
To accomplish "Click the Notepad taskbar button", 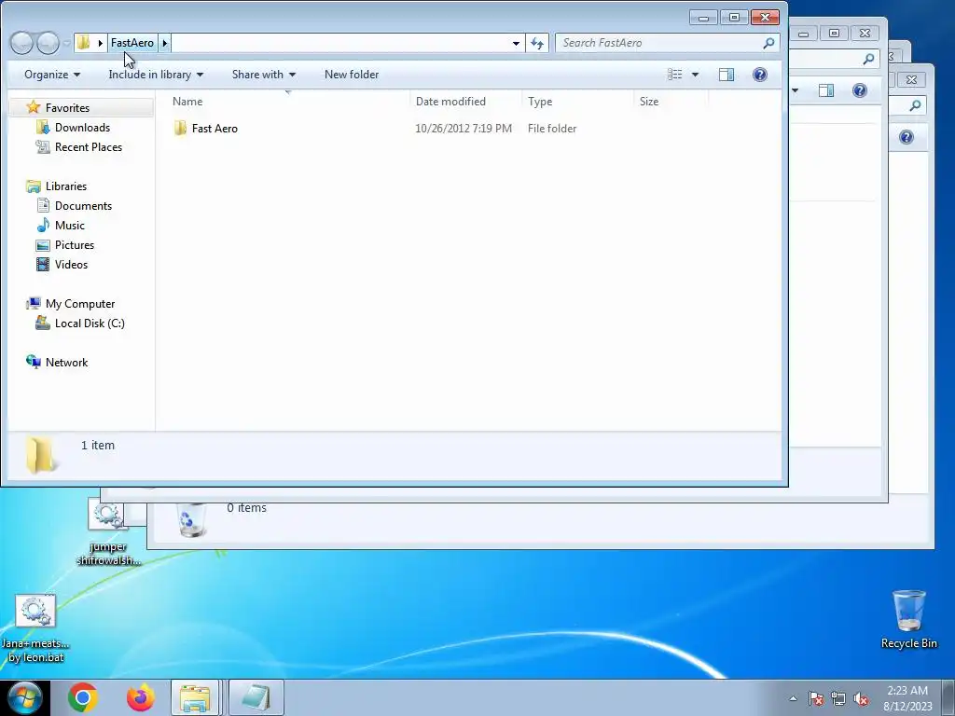I will 256,697.
